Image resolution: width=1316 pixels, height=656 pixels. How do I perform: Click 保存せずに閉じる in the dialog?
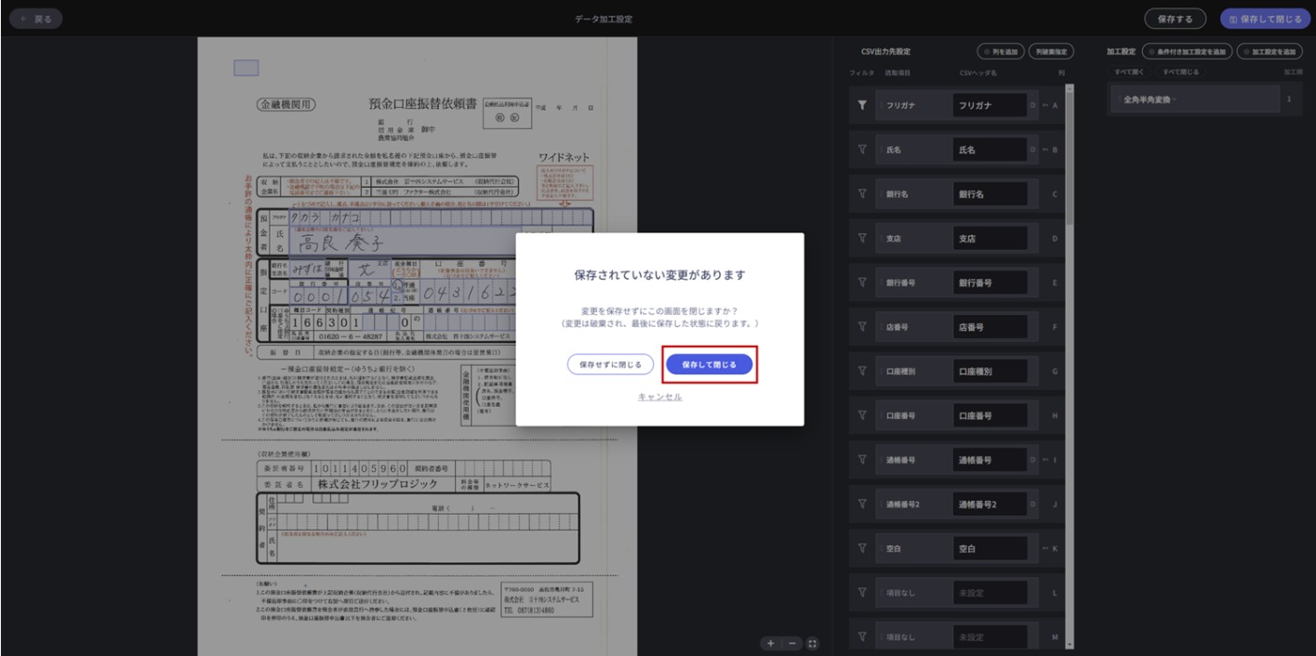click(610, 365)
